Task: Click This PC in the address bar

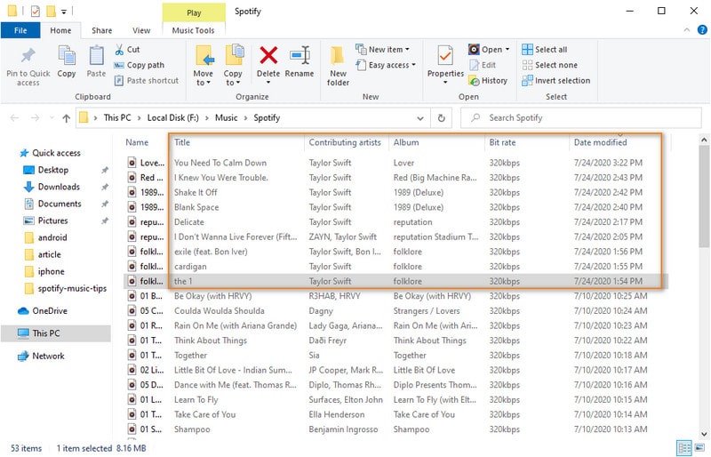Action: 117,117
